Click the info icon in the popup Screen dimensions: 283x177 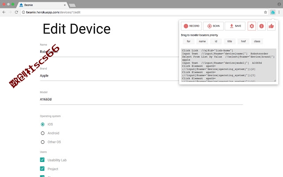pos(261,26)
